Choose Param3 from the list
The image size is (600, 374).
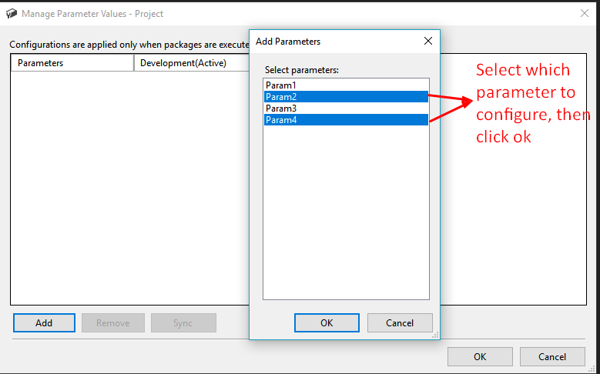[x=346, y=109]
